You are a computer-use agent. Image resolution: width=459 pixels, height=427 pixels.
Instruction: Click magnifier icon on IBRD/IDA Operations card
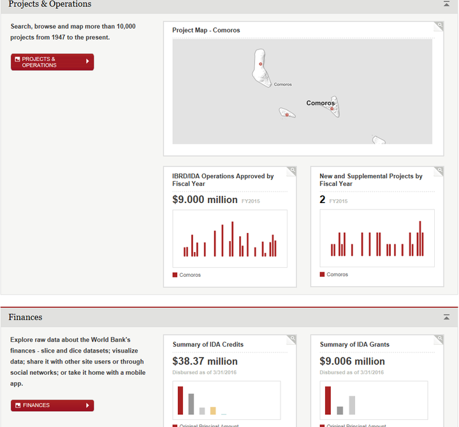[x=291, y=171]
